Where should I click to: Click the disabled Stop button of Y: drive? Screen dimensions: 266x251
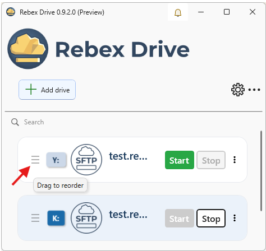coord(211,160)
